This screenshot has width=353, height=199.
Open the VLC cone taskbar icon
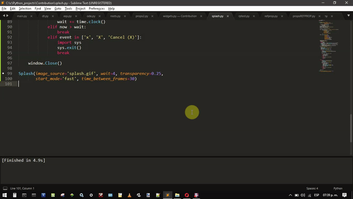coord(129,195)
